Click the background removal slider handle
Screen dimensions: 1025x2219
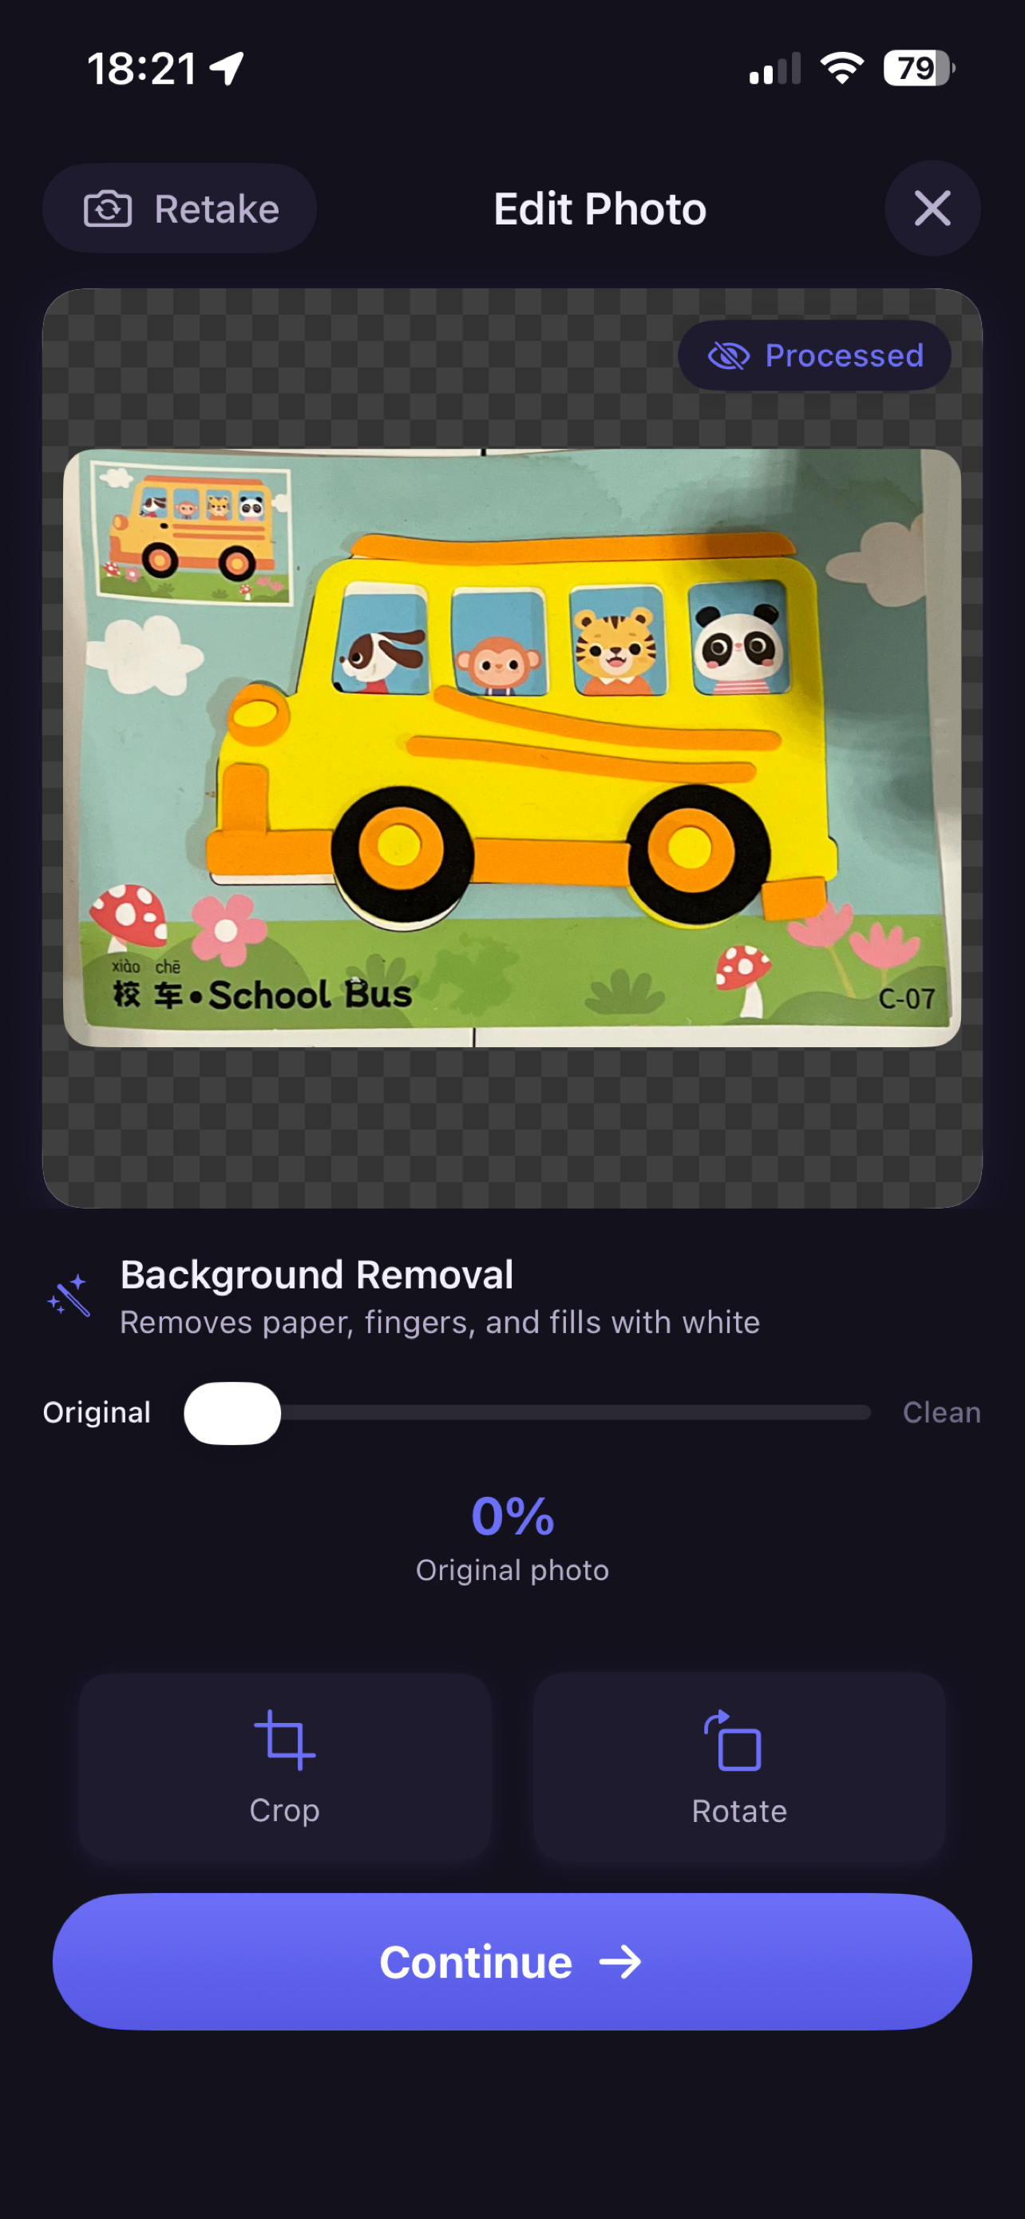pyautogui.click(x=232, y=1413)
